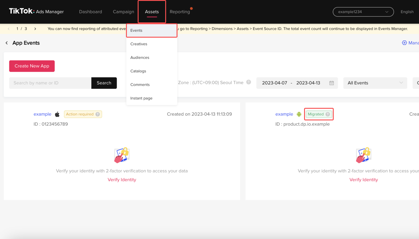Screen dimensions: 419x239
Task: Click the Action required status badge
Action: 83,114
